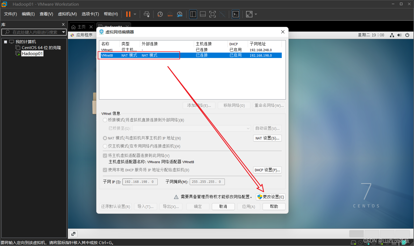Select the NAT 模式 radio button
This screenshot has height=246, width=414.
point(105,138)
